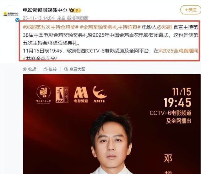Click the 微博网页版 source link
The width and height of the screenshot is (201, 174).
(x=78, y=18)
